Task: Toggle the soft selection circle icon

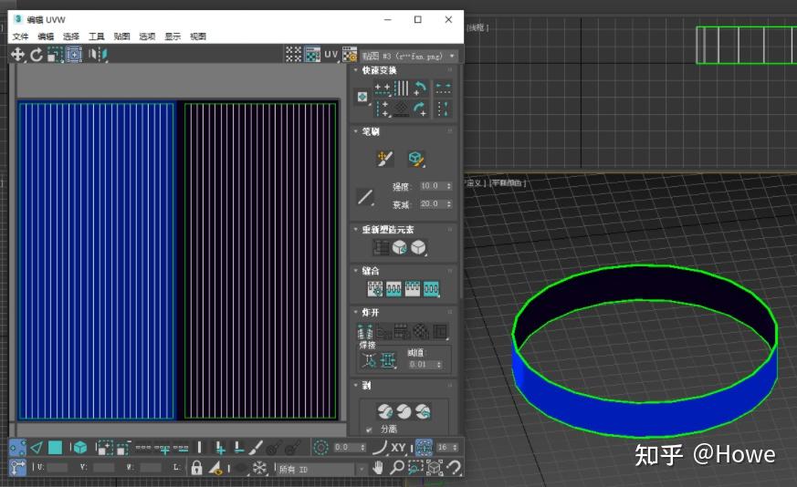Action: (320, 448)
